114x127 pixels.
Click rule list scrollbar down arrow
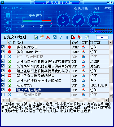tap(111, 96)
